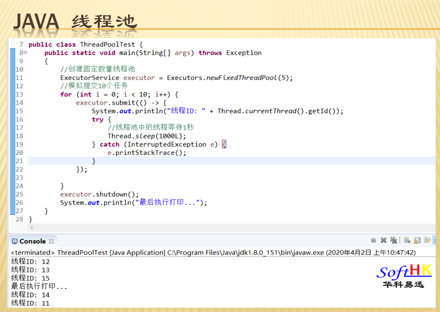Viewport: 440px width, 312px height.
Task: Close the Console tab with its X
Action: [51, 241]
